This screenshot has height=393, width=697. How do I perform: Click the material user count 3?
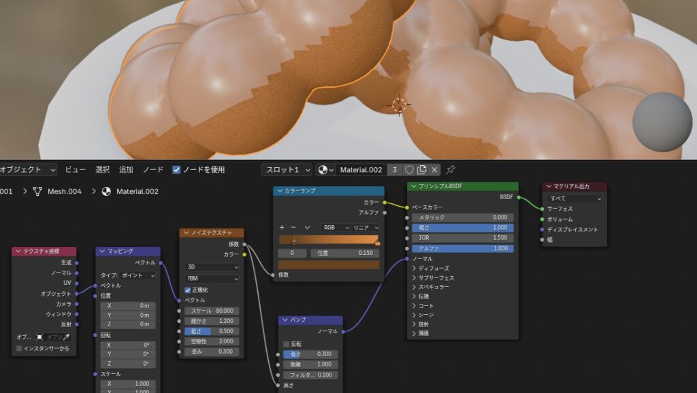tap(394, 169)
